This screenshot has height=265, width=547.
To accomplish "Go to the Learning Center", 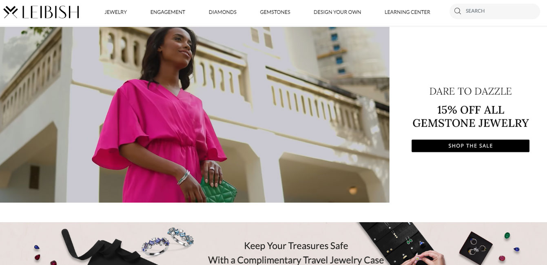I will pos(407,12).
